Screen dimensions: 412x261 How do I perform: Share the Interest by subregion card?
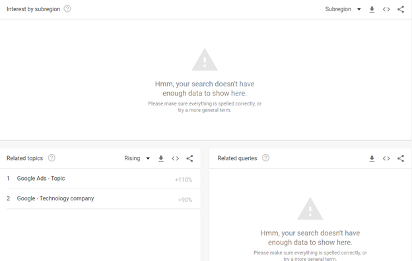401,9
